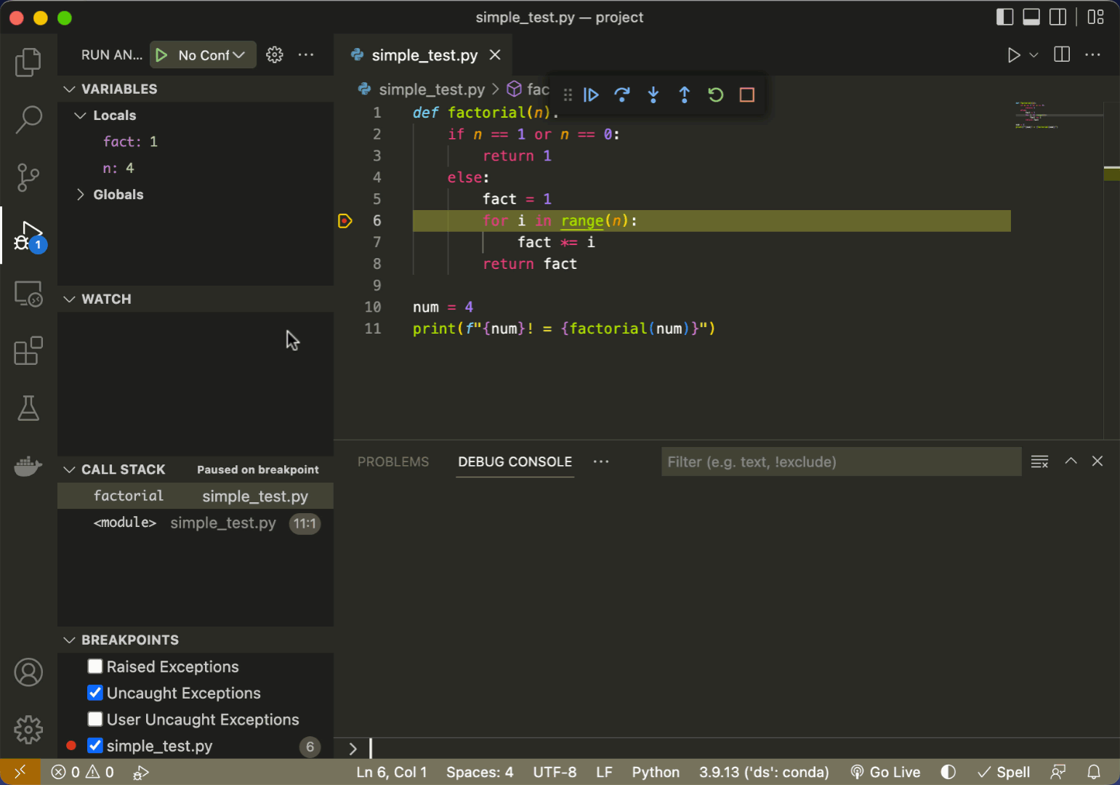Open the Run and Debug view
Screen dimensions: 1120x785
click(28, 235)
